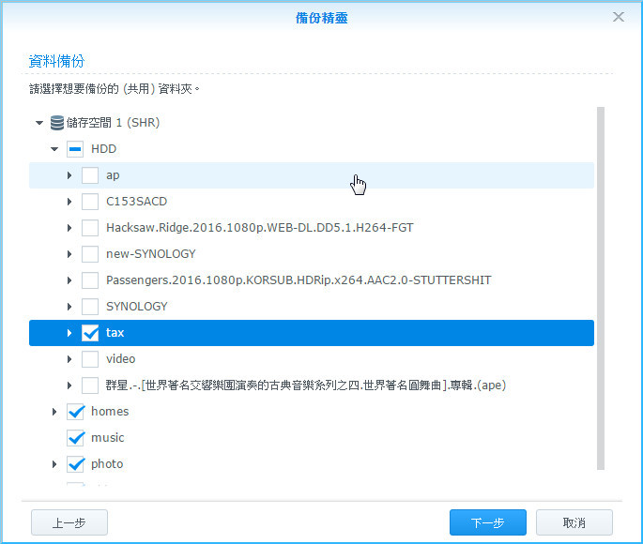Image resolution: width=643 pixels, height=544 pixels.
Task: Enable the C153SACD folder checkbox
Action: click(x=90, y=202)
